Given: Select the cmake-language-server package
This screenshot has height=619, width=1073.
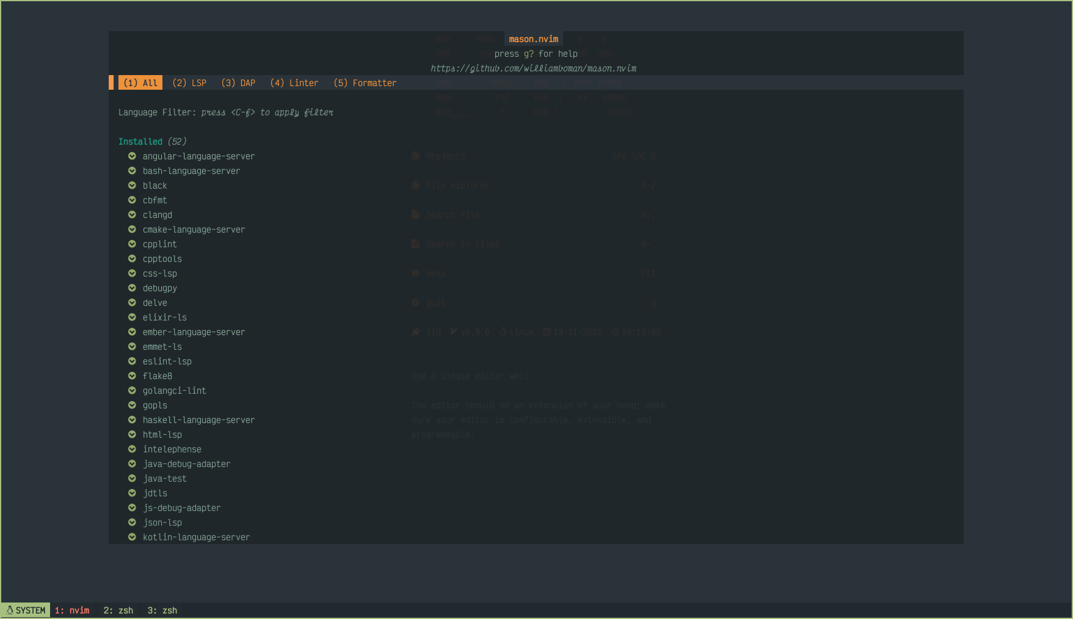Looking at the screenshot, I should click(x=194, y=230).
